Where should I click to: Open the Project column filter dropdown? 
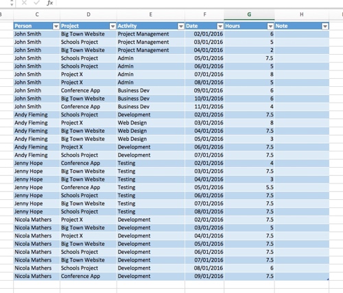click(113, 27)
